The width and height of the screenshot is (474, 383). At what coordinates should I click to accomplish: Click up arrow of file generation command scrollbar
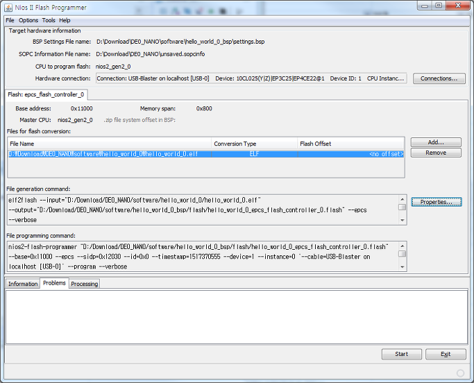402,199
